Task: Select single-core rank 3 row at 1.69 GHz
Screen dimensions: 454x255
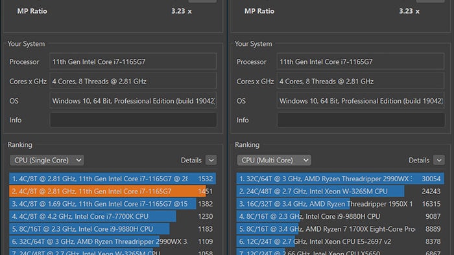Action: [x=112, y=204]
